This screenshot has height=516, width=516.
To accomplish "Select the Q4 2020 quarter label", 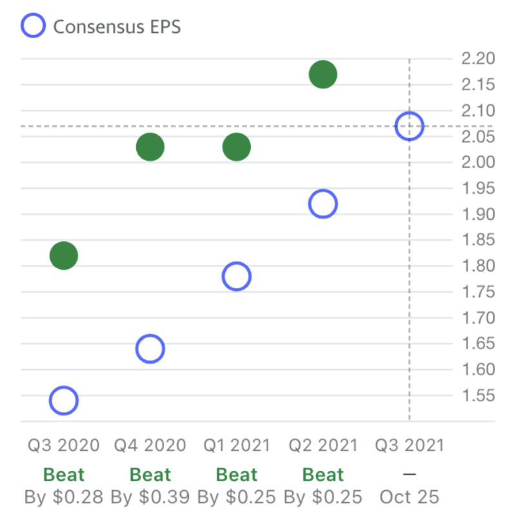I will [150, 445].
